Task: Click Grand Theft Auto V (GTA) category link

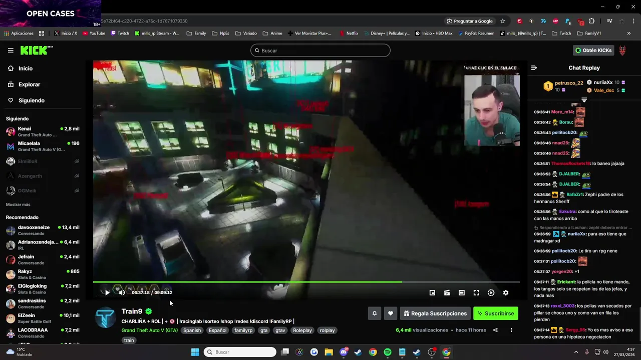Action: [149, 330]
